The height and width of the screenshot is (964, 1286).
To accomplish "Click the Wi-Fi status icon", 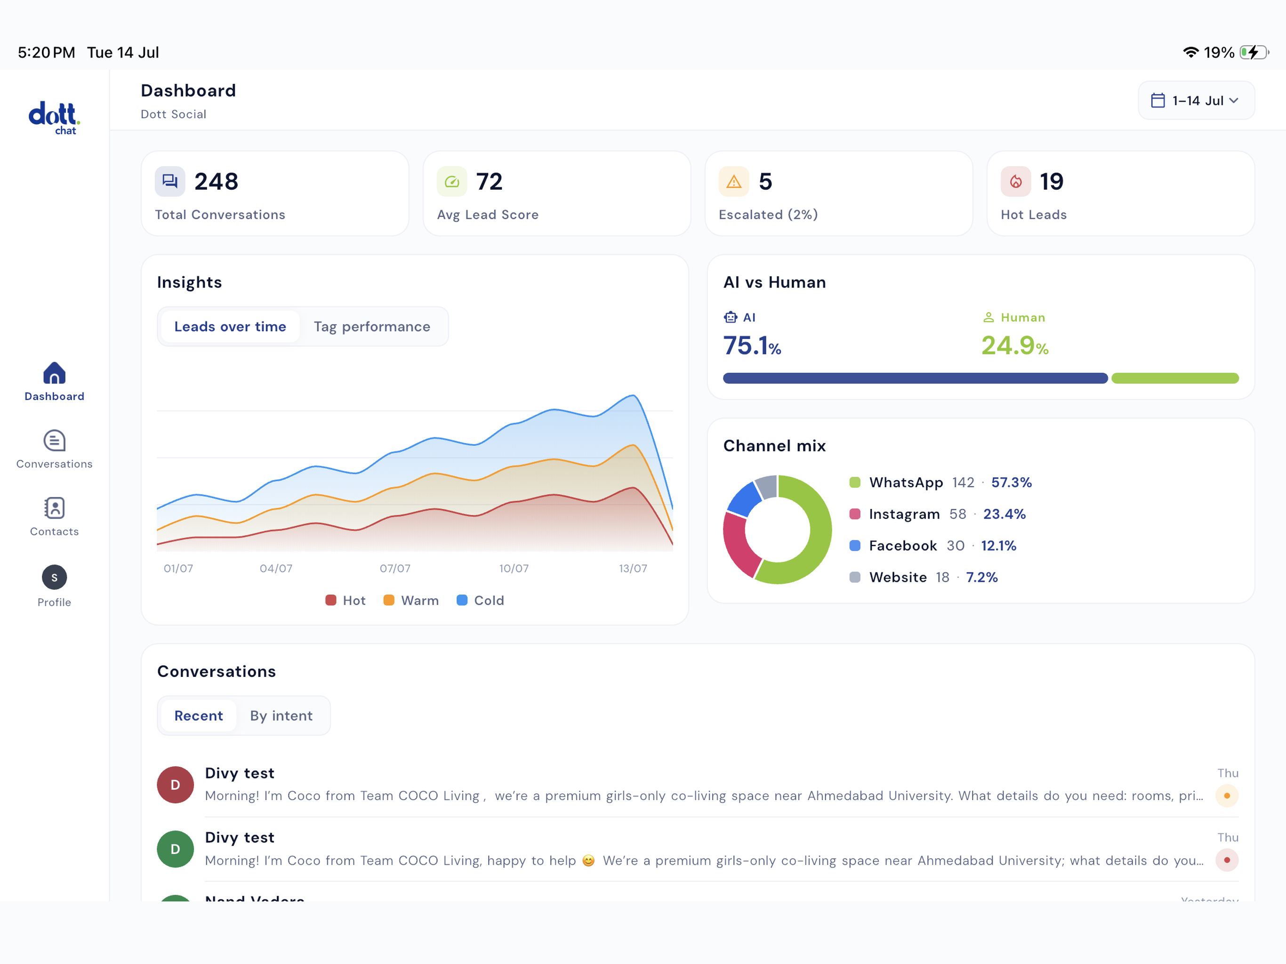I will coord(1190,52).
